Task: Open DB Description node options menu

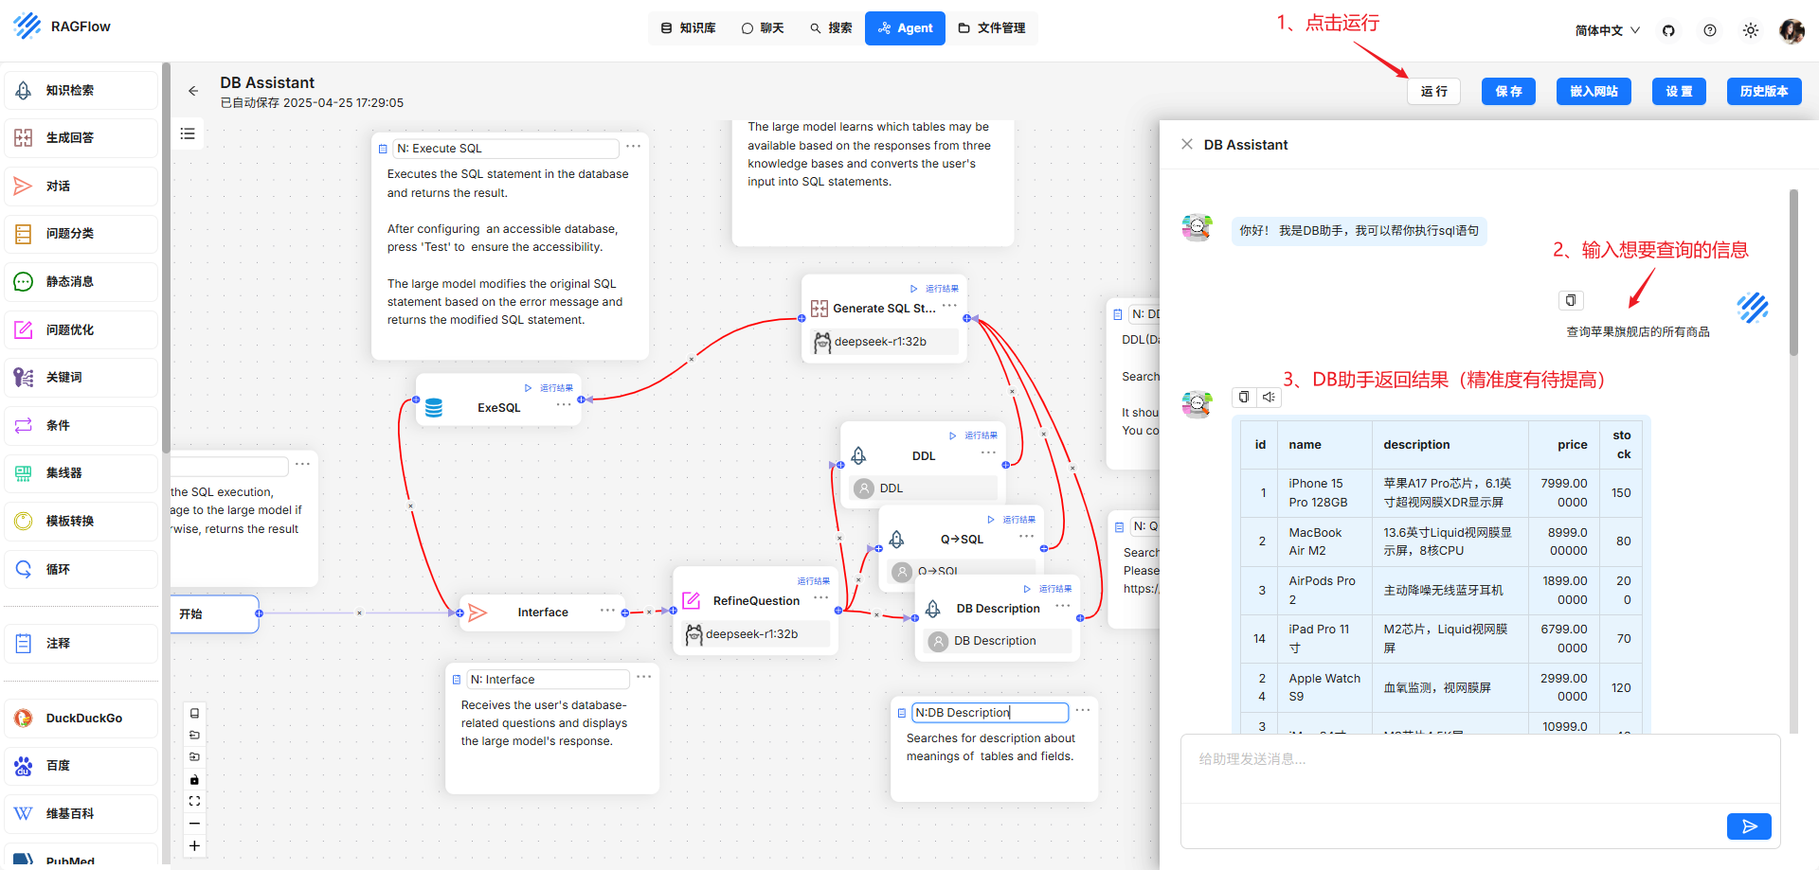Action: [1063, 606]
